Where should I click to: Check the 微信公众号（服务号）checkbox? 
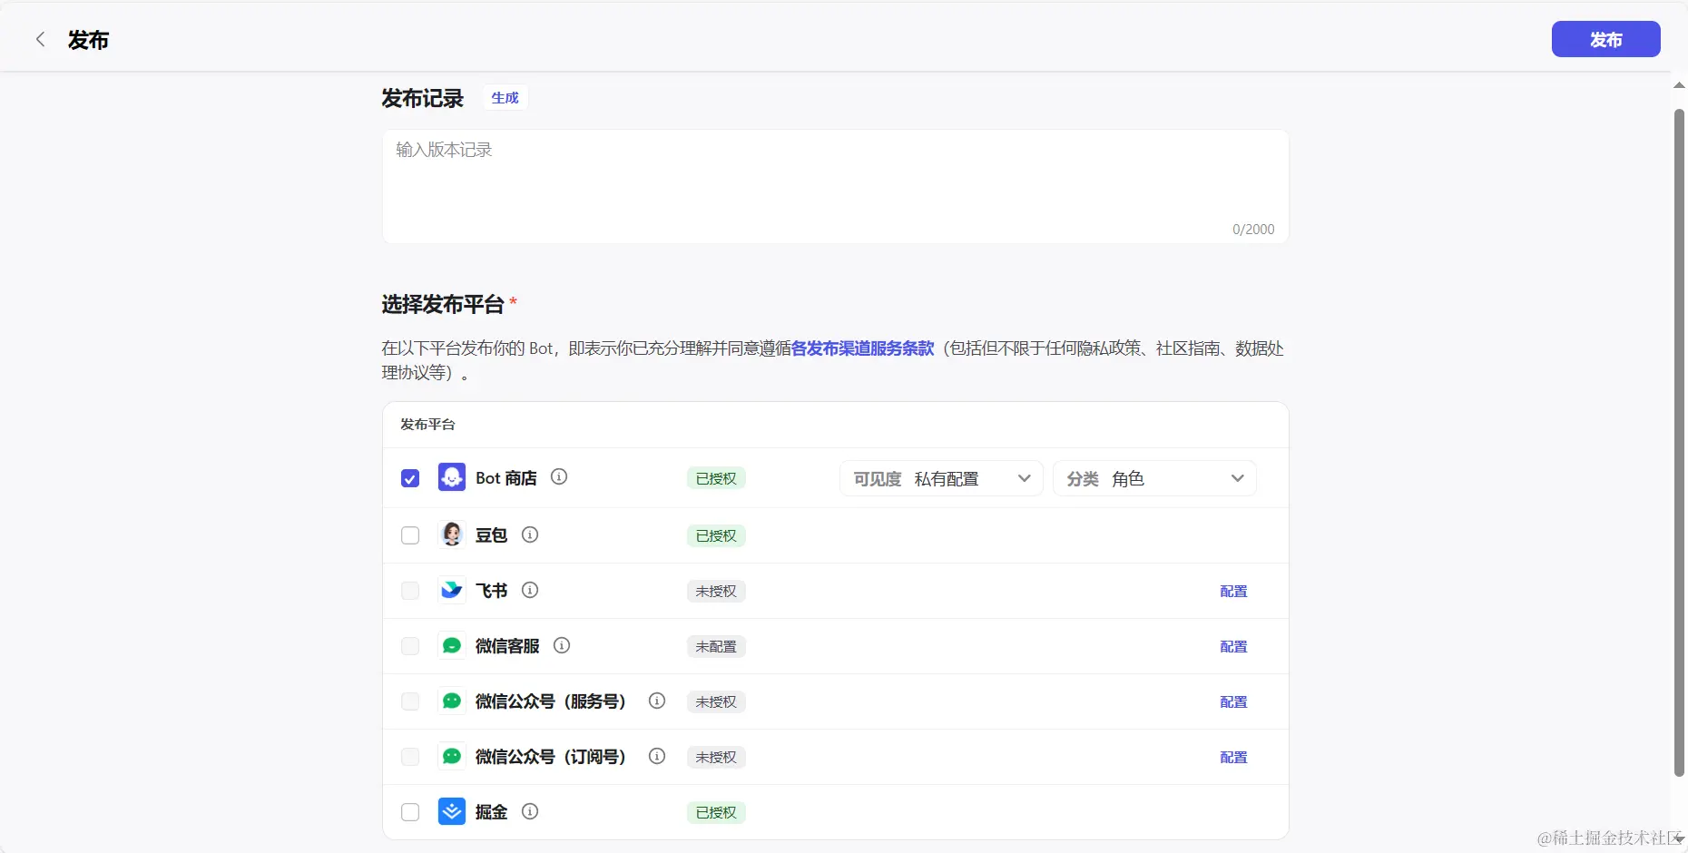(410, 701)
